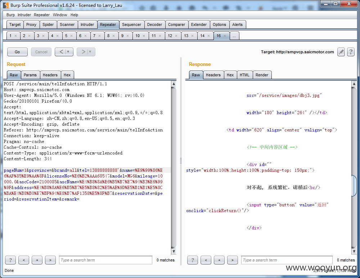
Task: Close Repeater tab 5 with its x
Action: tap(71, 36)
